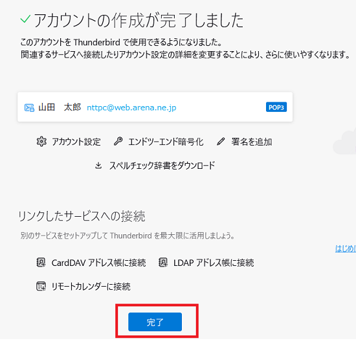Click the remote calendar icon
This screenshot has height=341, width=356.
[x=41, y=286]
